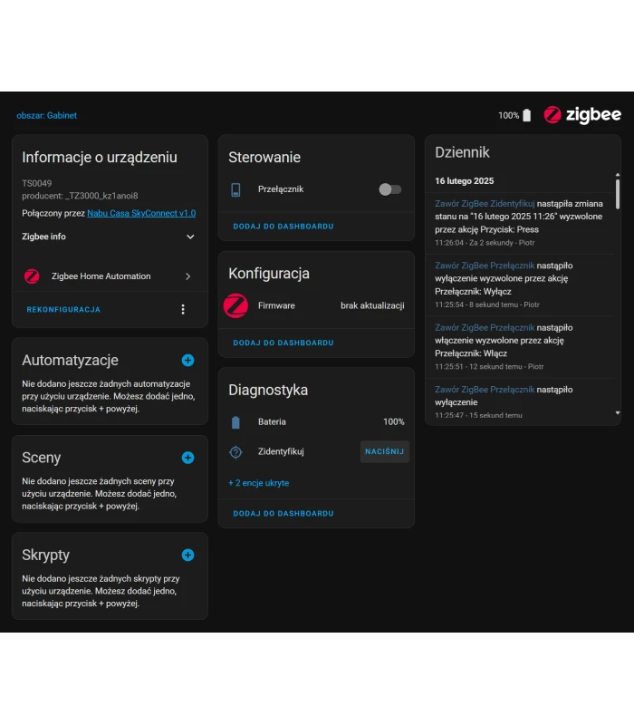Viewport: 634px width, 725px height.
Task: Click the Zigbee Firmware icon in Konfiguracja
Action: [235, 305]
